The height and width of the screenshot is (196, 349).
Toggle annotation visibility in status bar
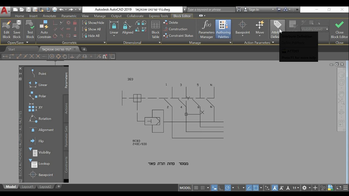point(275,188)
